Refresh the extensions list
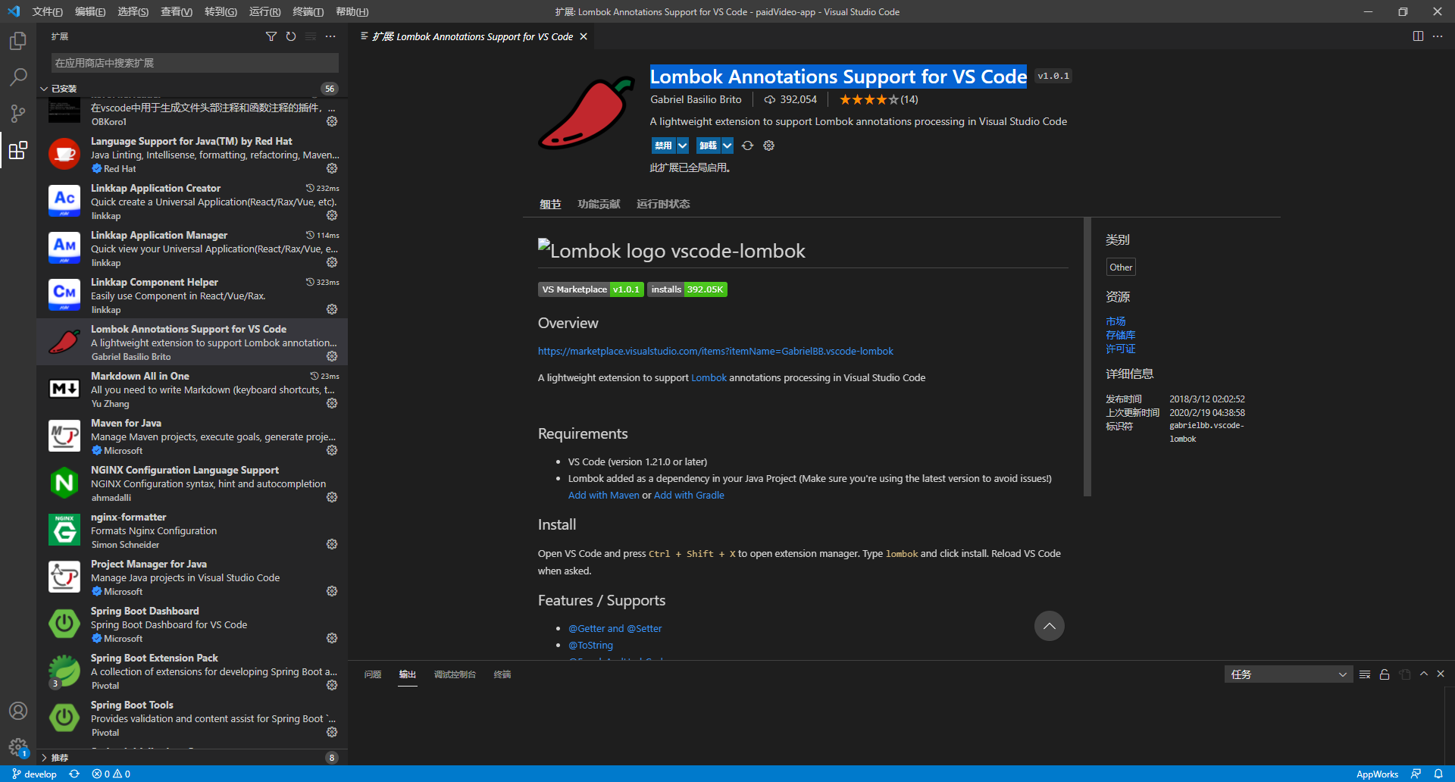The width and height of the screenshot is (1455, 782). click(291, 36)
